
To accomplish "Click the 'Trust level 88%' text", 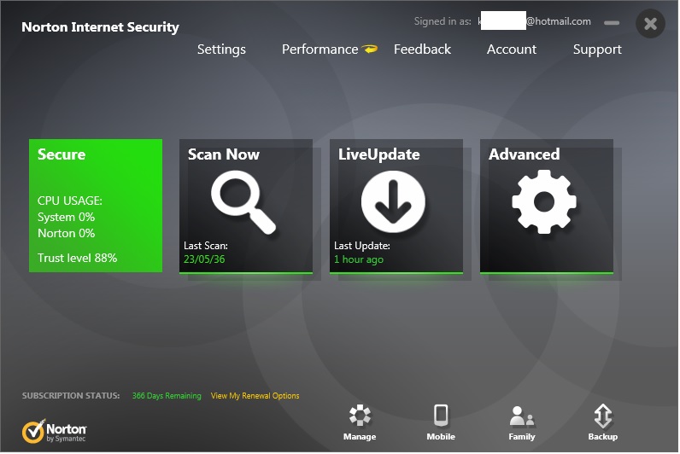I will pos(77,258).
